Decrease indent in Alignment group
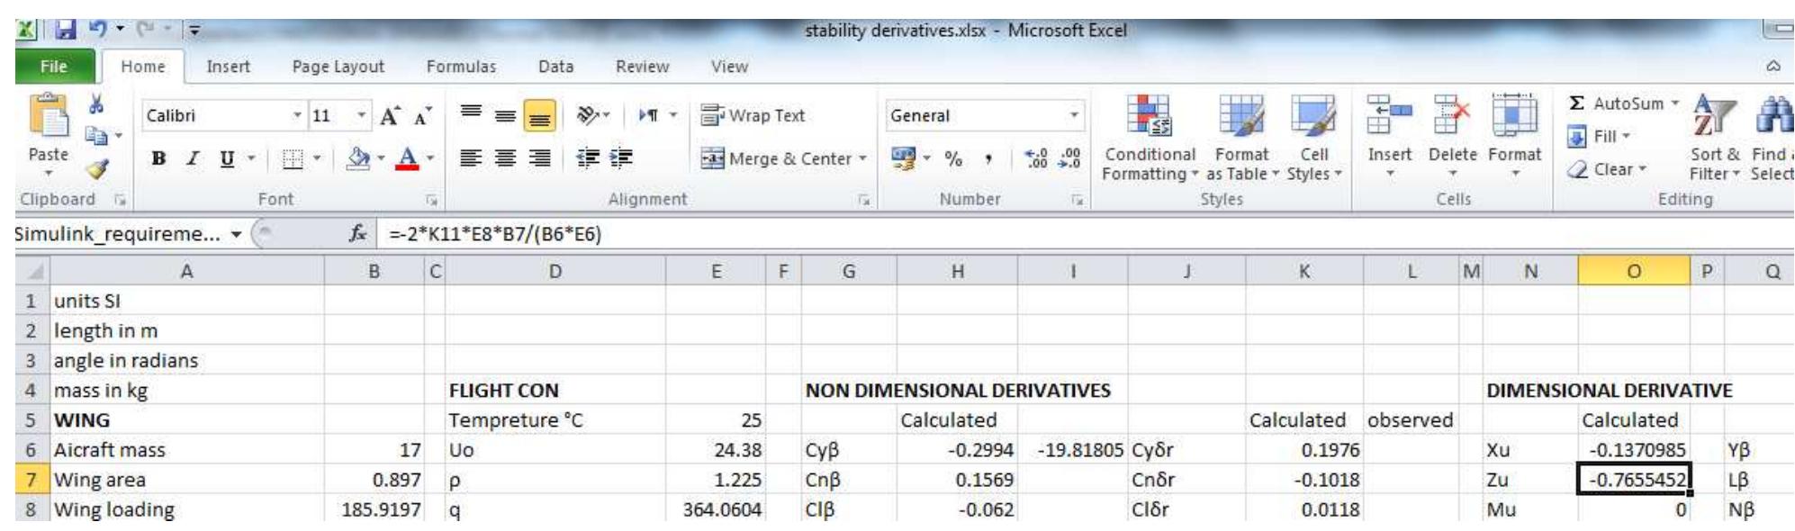1795x531 pixels. [588, 158]
